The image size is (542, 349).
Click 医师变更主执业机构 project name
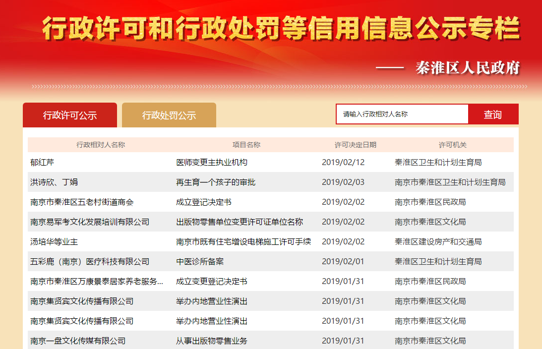click(212, 163)
